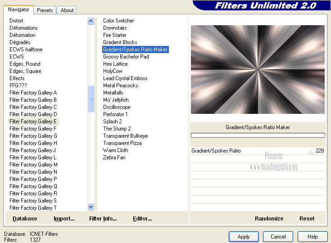Click the Database button
This screenshot has width=331, height=243.
[25, 219]
